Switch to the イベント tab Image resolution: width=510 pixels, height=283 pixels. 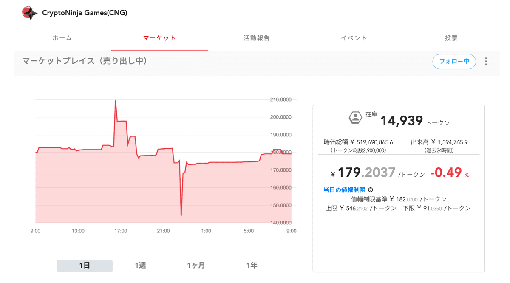click(x=354, y=38)
